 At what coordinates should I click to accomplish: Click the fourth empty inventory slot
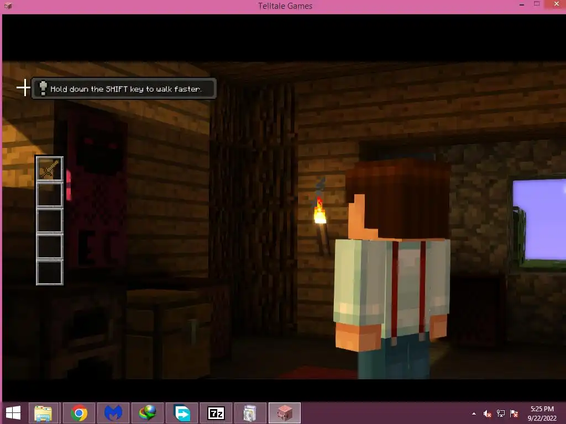(x=49, y=247)
